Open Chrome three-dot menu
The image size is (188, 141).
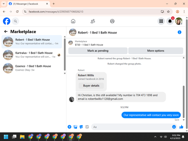click(x=184, y=12)
